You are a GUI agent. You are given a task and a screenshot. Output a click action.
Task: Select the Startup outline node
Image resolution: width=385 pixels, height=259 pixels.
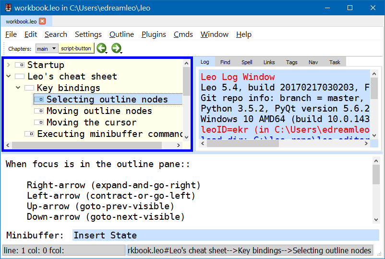(x=46, y=65)
